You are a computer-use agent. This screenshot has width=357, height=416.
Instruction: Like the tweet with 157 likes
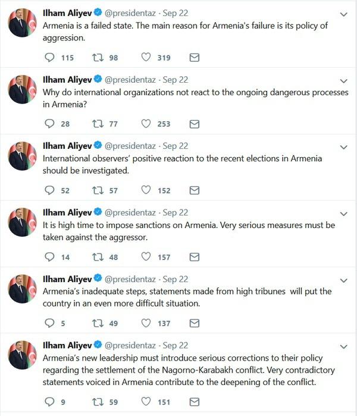146,257
